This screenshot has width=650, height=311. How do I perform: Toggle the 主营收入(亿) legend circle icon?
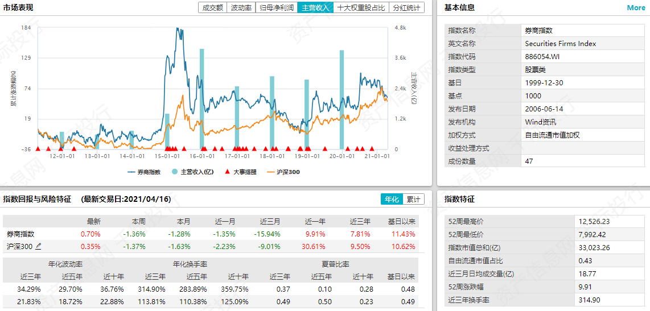[x=175, y=172]
